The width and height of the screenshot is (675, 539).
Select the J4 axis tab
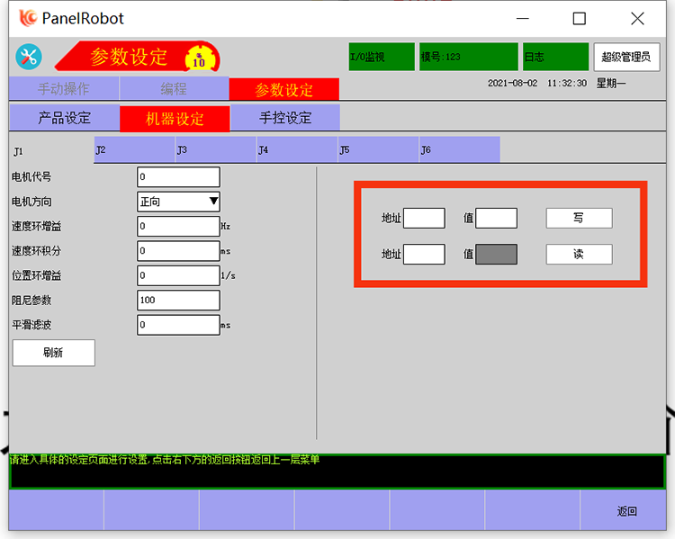(x=296, y=149)
